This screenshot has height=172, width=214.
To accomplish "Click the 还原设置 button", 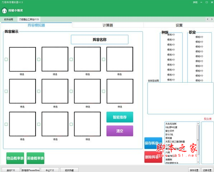I will [207, 170].
